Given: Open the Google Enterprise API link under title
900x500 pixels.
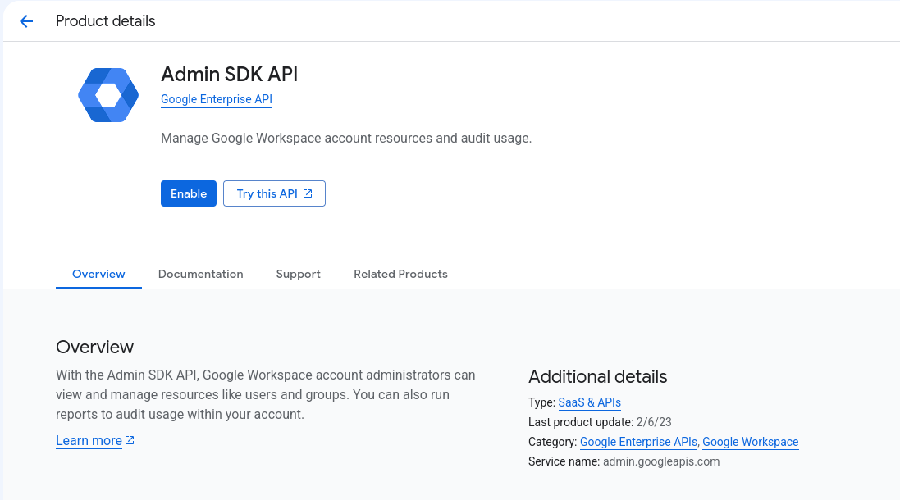Looking at the screenshot, I should coord(217,99).
